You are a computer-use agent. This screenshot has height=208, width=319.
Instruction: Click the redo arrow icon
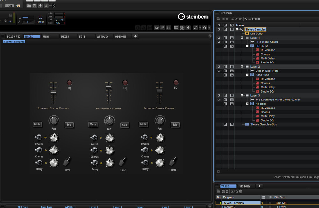tap(205, 28)
